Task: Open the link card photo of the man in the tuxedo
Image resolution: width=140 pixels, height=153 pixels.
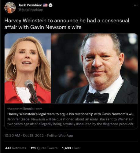Action: (94, 68)
